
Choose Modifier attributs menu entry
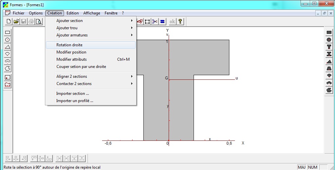[91, 59]
